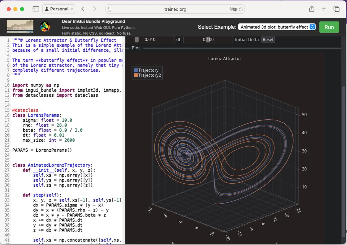The height and width of the screenshot is (245, 347).
Task: Open a new tab with the plus icon
Action: pos(324,9)
